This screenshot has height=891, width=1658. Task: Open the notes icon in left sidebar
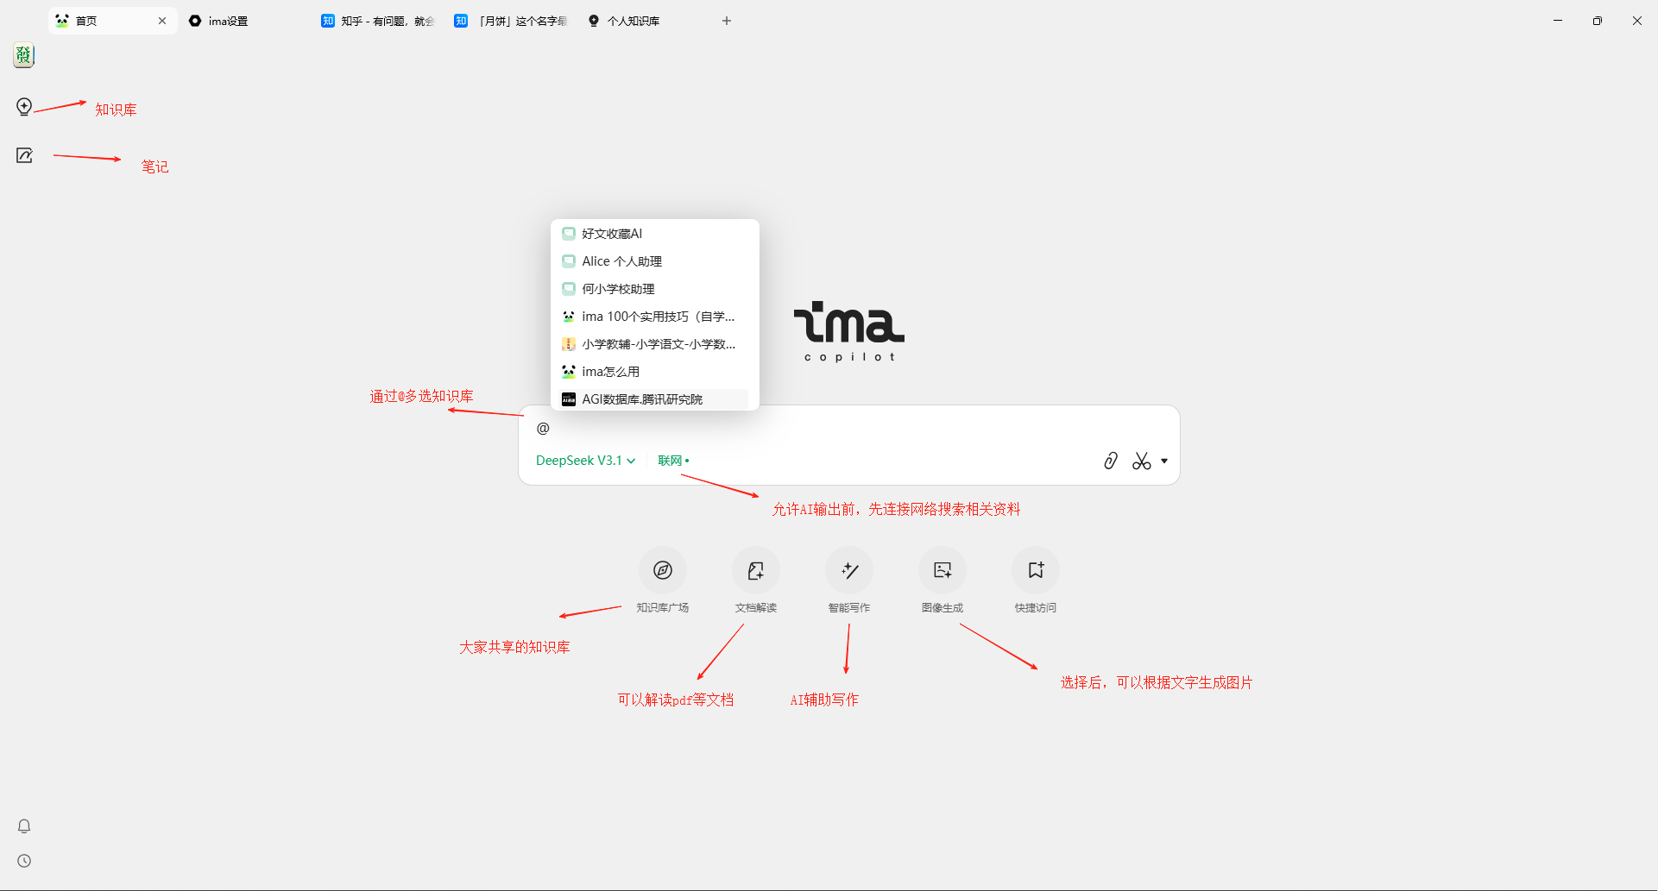[24, 155]
